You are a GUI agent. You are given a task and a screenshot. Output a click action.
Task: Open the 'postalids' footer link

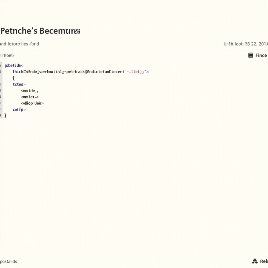(x=9, y=261)
